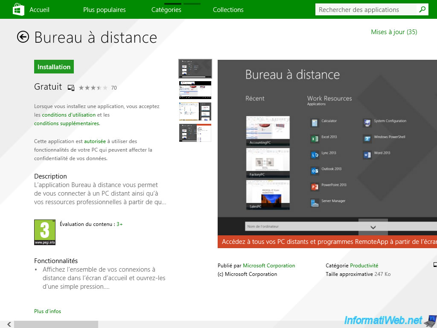Click the Récent heading in the screenshot
This screenshot has width=437, height=328.
[255, 99]
